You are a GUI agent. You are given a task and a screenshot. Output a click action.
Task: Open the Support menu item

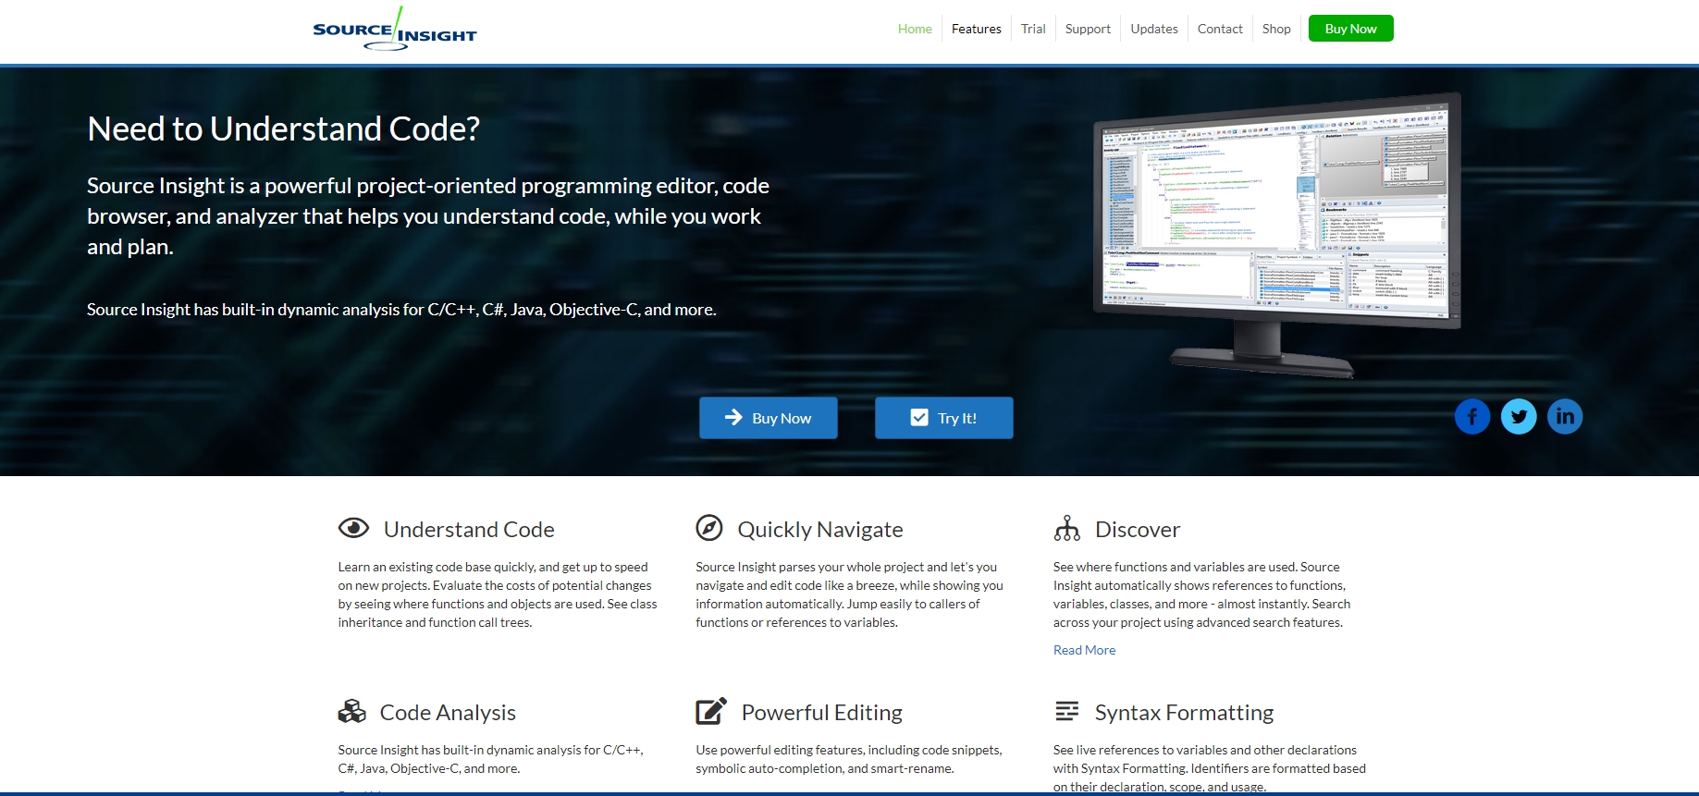pos(1088,29)
